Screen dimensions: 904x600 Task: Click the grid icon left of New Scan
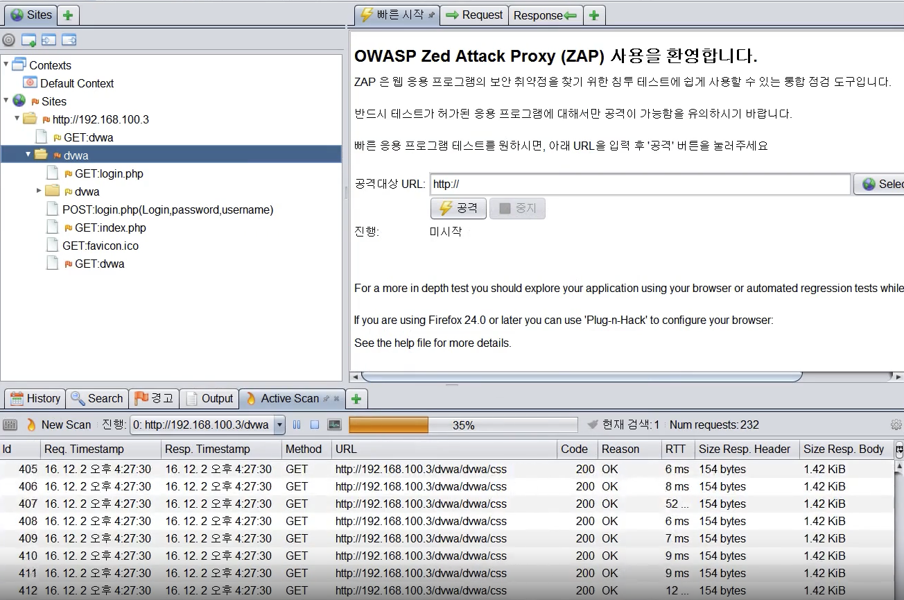(x=10, y=425)
